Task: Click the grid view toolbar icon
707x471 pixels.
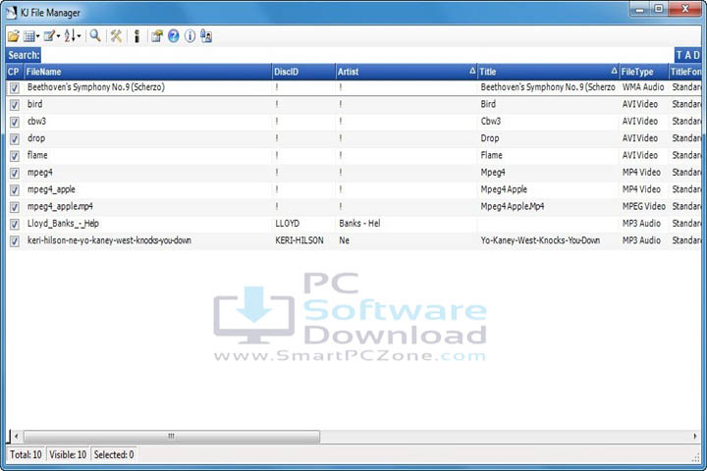Action: pos(28,36)
